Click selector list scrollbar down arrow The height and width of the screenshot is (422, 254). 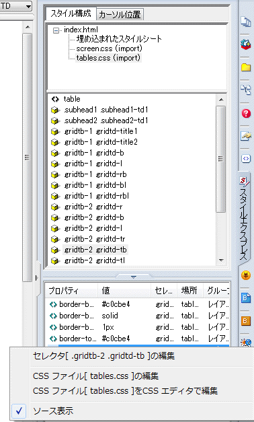tap(221, 260)
